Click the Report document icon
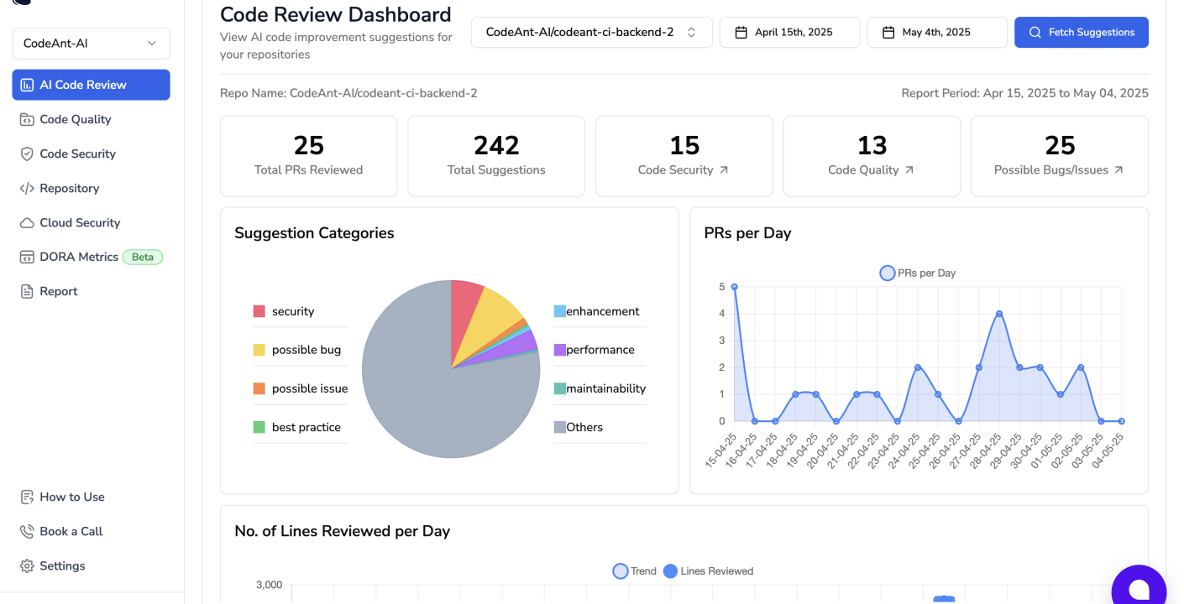 [x=27, y=291]
